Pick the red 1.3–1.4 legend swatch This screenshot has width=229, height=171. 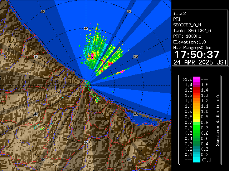click(x=197, y=90)
